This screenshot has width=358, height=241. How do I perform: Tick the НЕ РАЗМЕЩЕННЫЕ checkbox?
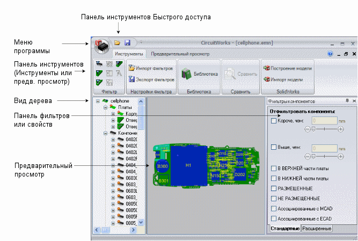[274, 198]
